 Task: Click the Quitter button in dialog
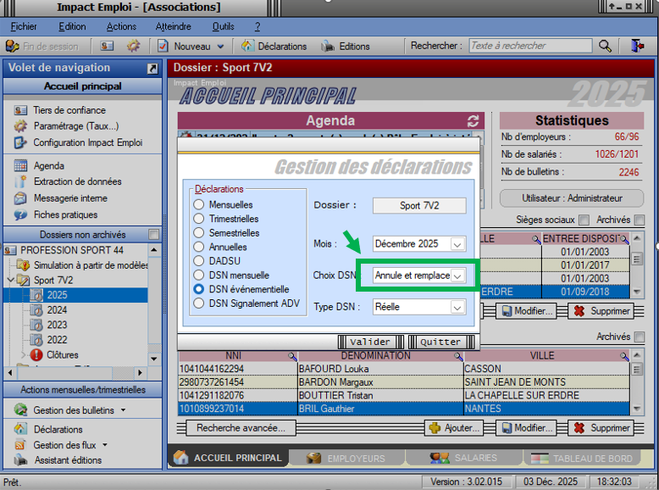(x=440, y=342)
